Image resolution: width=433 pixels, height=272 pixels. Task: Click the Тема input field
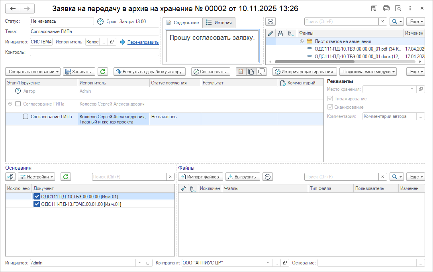point(94,31)
